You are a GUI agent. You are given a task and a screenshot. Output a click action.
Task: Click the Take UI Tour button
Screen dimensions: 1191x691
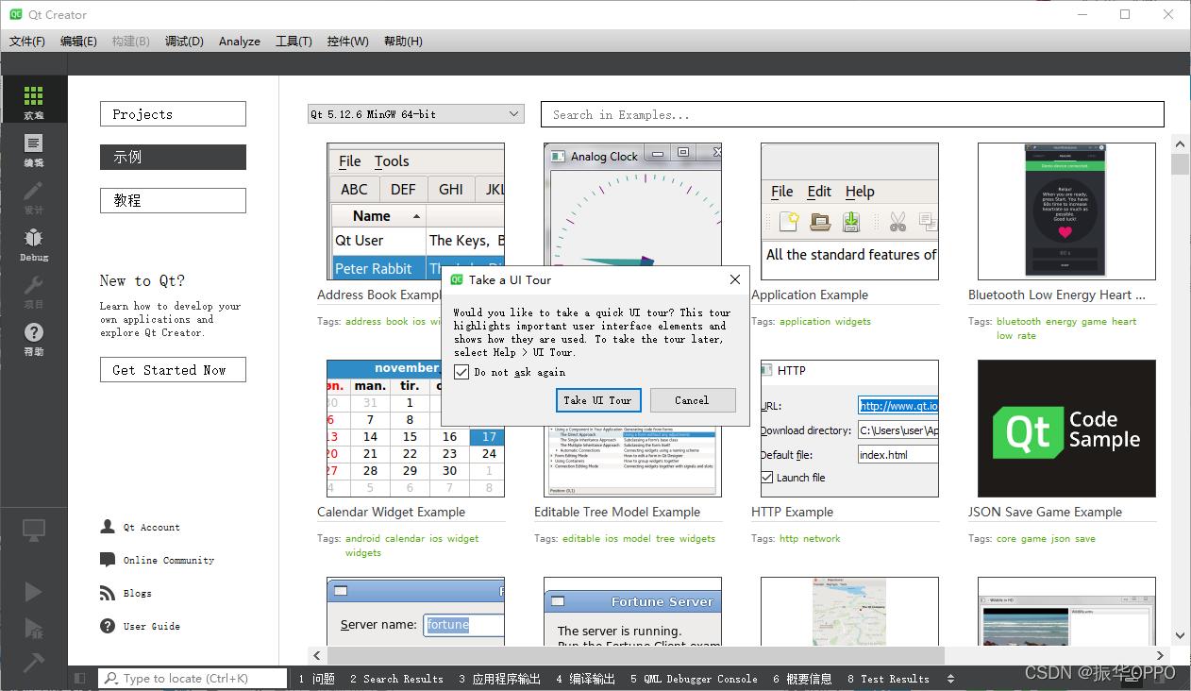click(598, 400)
